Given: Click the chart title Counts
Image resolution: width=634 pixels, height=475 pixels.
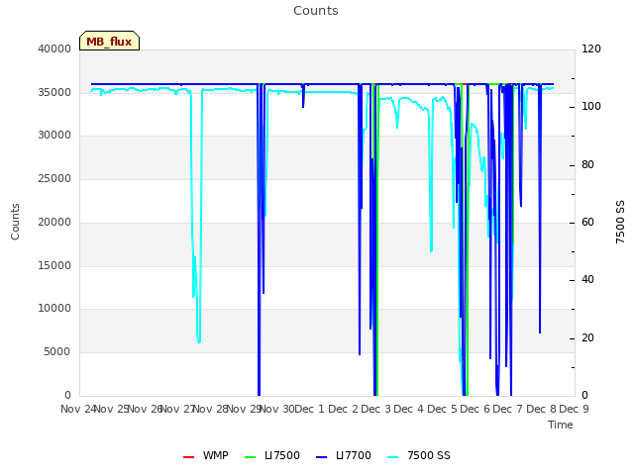Looking at the screenshot, I should pyautogui.click(x=316, y=11).
